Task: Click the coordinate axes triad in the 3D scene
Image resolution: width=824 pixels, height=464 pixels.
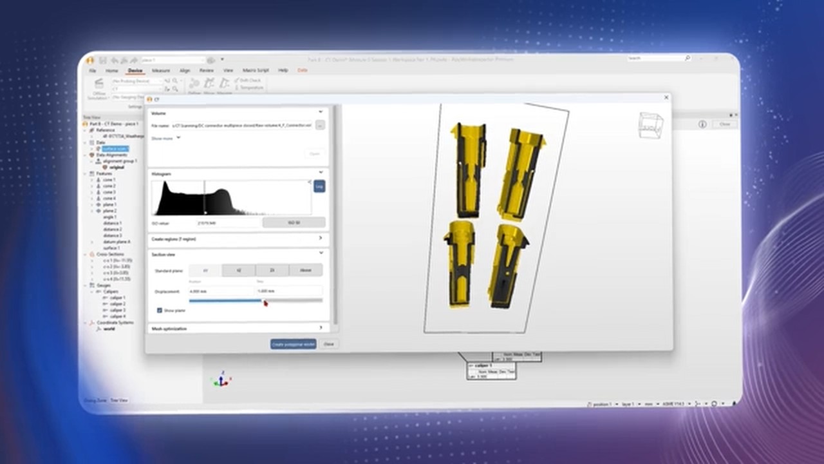Action: pos(221,379)
